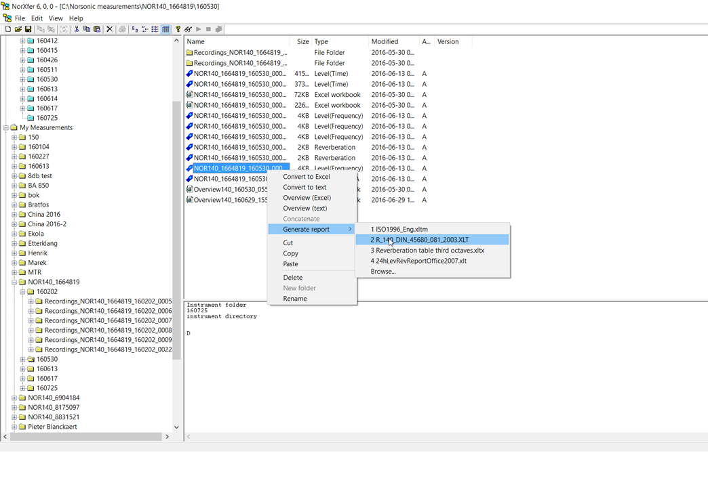The height and width of the screenshot is (487, 708).
Task: Click Rename in the context menu
Action: pyautogui.click(x=313, y=299)
